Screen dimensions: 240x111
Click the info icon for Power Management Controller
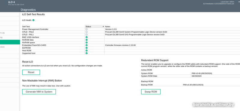click(86, 29)
